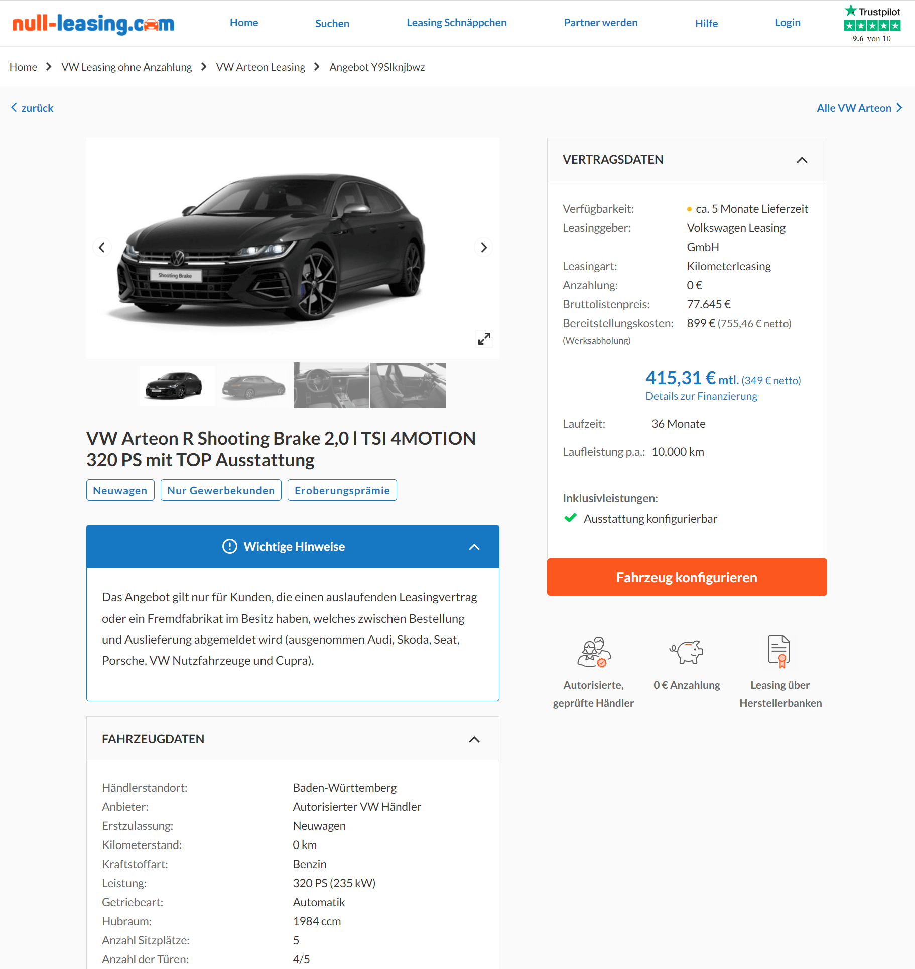915x969 pixels.
Task: Show the previous car image
Action: click(102, 247)
